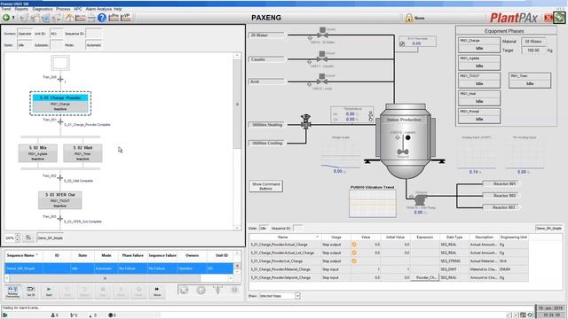Open the PR01_Timer equipment phase
This screenshot has height=319, width=568.
pyautogui.click(x=530, y=81)
